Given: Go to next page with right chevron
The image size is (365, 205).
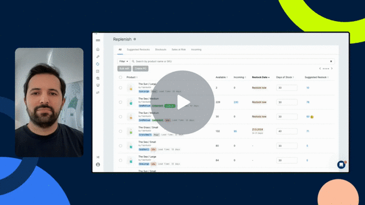Looking at the screenshot, I should click(x=332, y=68).
